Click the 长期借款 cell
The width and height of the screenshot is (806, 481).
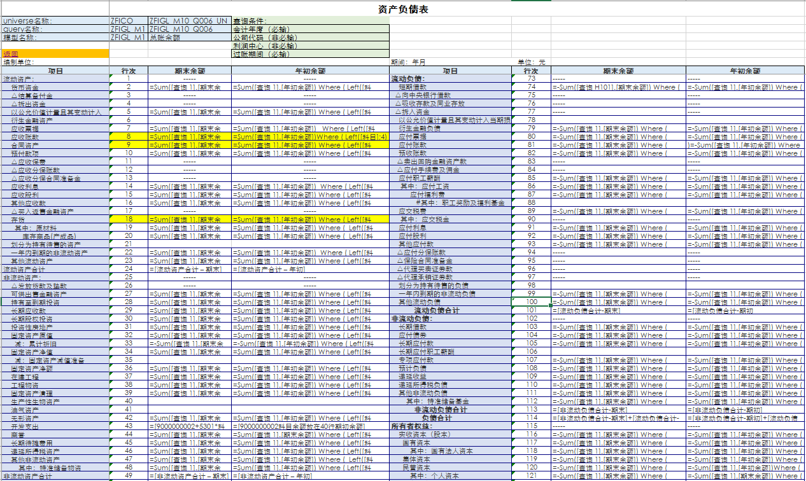pos(451,327)
